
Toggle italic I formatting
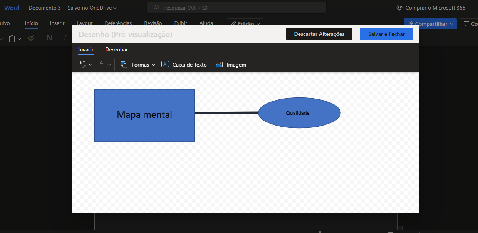65,38
